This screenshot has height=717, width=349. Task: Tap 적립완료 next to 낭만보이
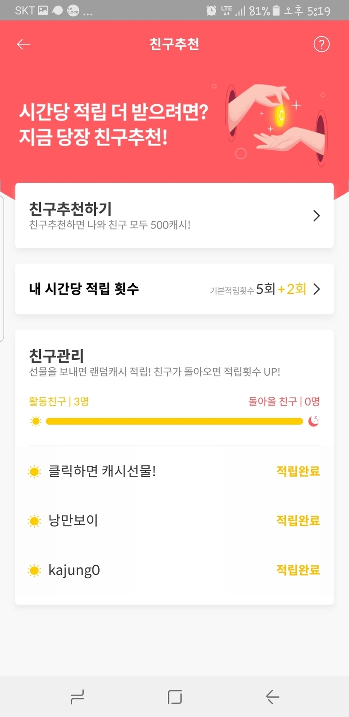click(298, 521)
